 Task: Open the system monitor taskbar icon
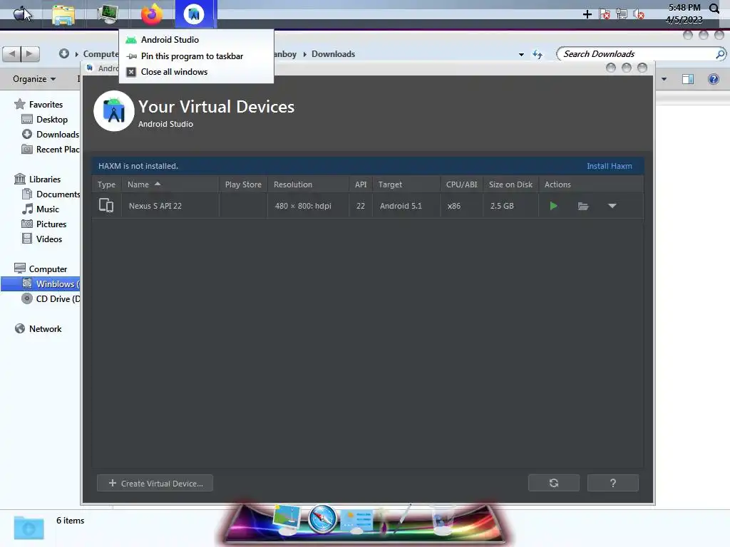pos(108,14)
